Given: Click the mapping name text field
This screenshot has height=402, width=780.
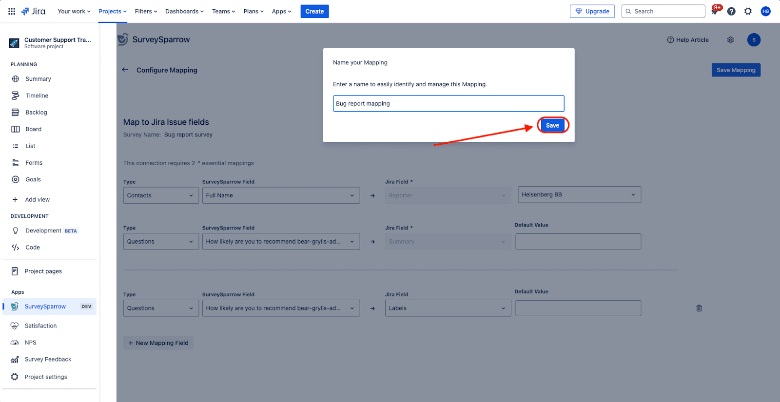Looking at the screenshot, I should (448, 103).
